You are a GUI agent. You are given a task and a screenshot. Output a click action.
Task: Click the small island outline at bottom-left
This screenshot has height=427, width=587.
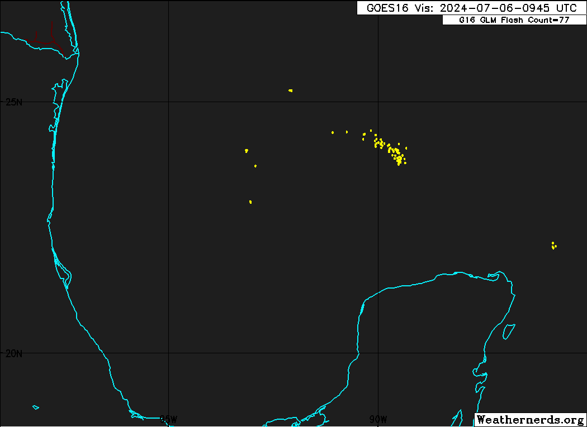click(36, 407)
